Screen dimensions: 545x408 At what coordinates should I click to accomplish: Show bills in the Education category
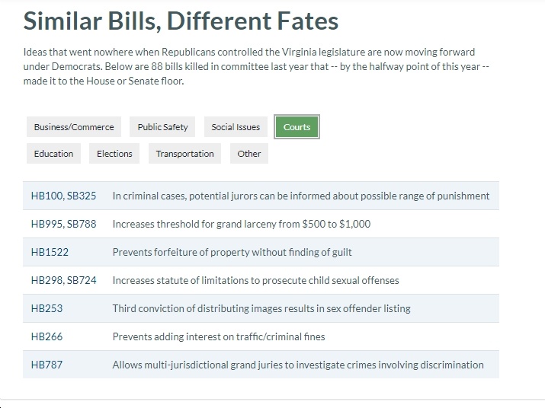click(53, 154)
